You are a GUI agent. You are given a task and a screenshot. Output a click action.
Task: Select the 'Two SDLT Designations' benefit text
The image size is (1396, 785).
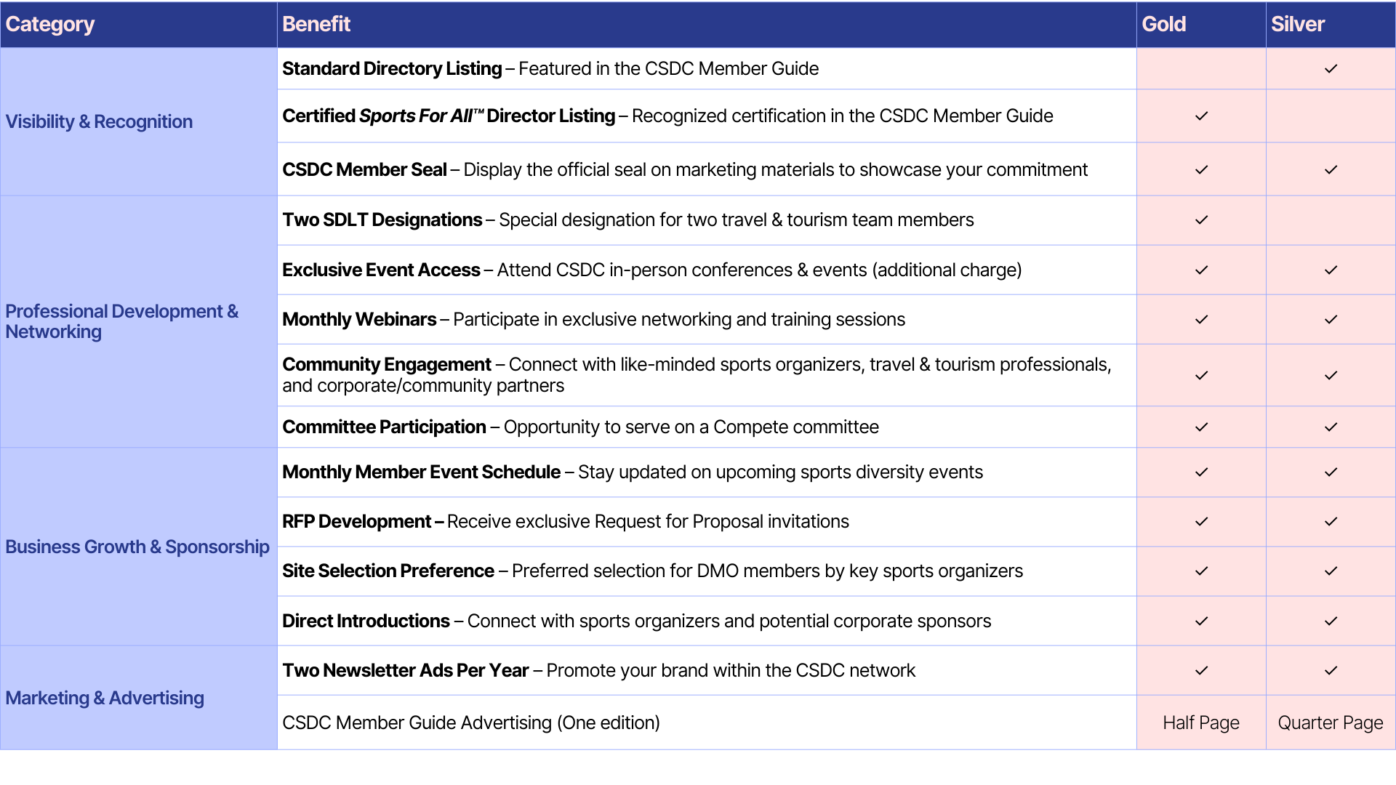click(382, 220)
